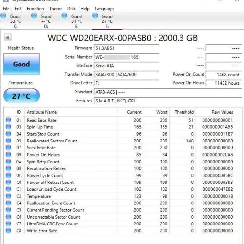Open the Function menu
This screenshot has width=244, height=244.
(36, 9)
